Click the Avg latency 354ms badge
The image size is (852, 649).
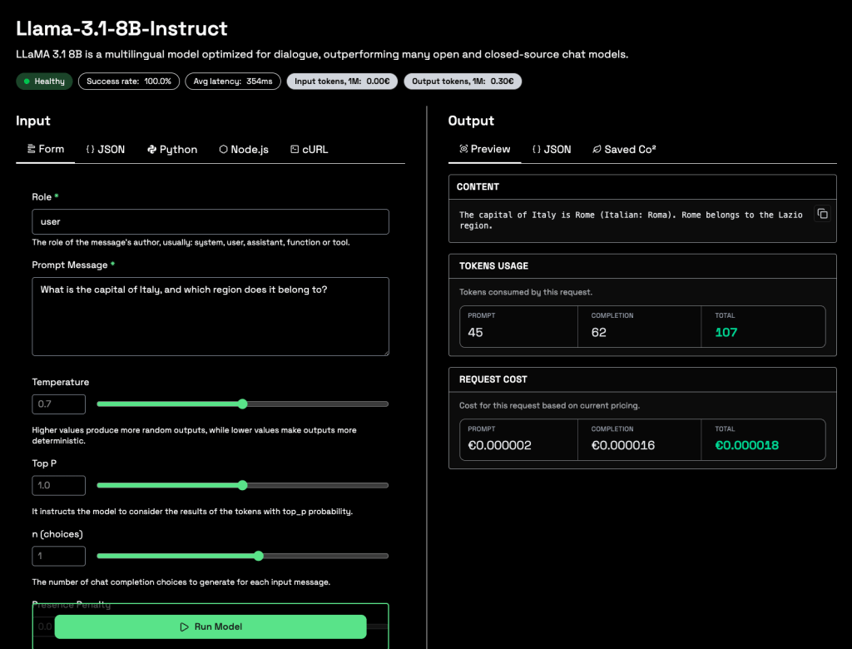(x=232, y=82)
